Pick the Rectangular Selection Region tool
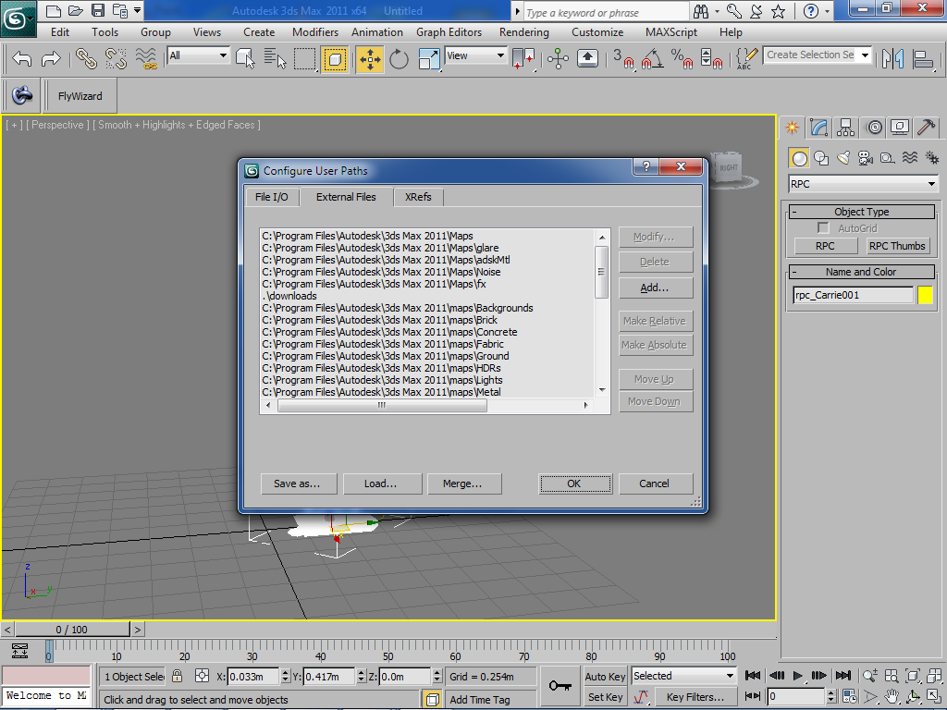 click(x=305, y=59)
